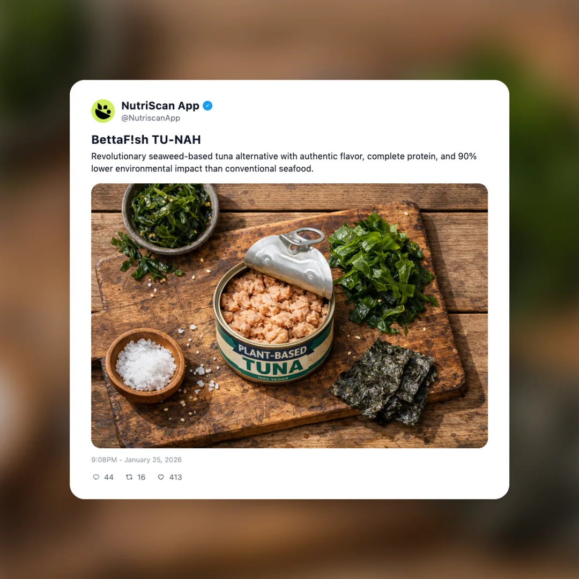Open the @NutriscanApp handle link

coord(151,118)
